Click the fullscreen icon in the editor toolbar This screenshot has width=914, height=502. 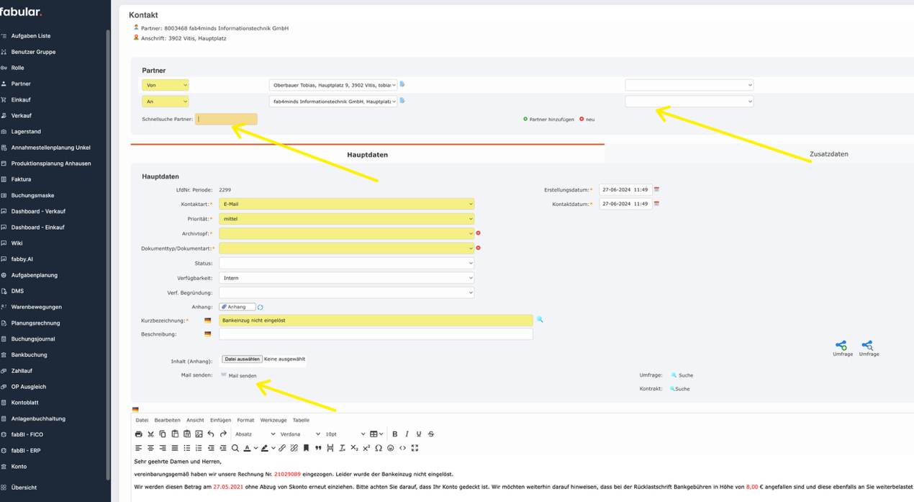point(415,447)
